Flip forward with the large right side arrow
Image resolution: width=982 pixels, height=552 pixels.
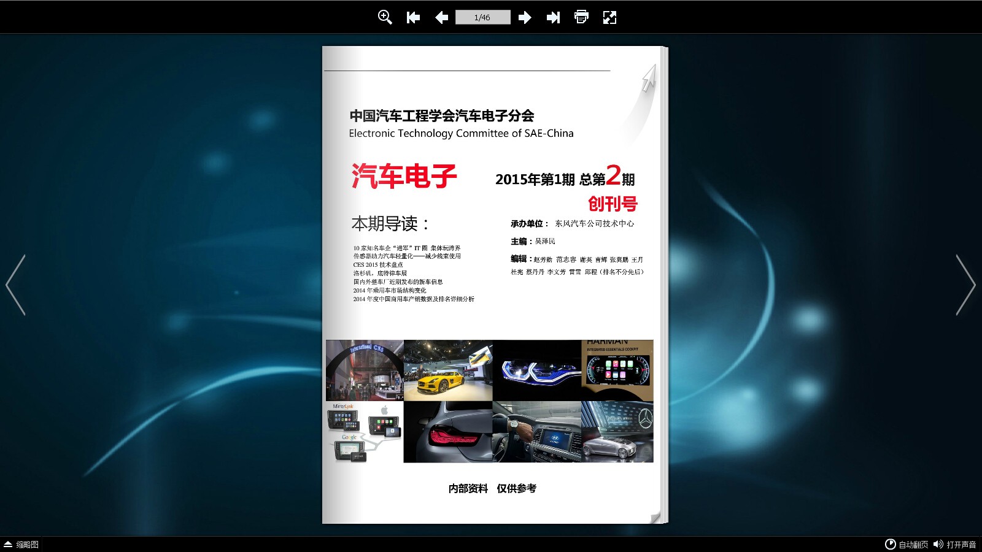click(965, 285)
